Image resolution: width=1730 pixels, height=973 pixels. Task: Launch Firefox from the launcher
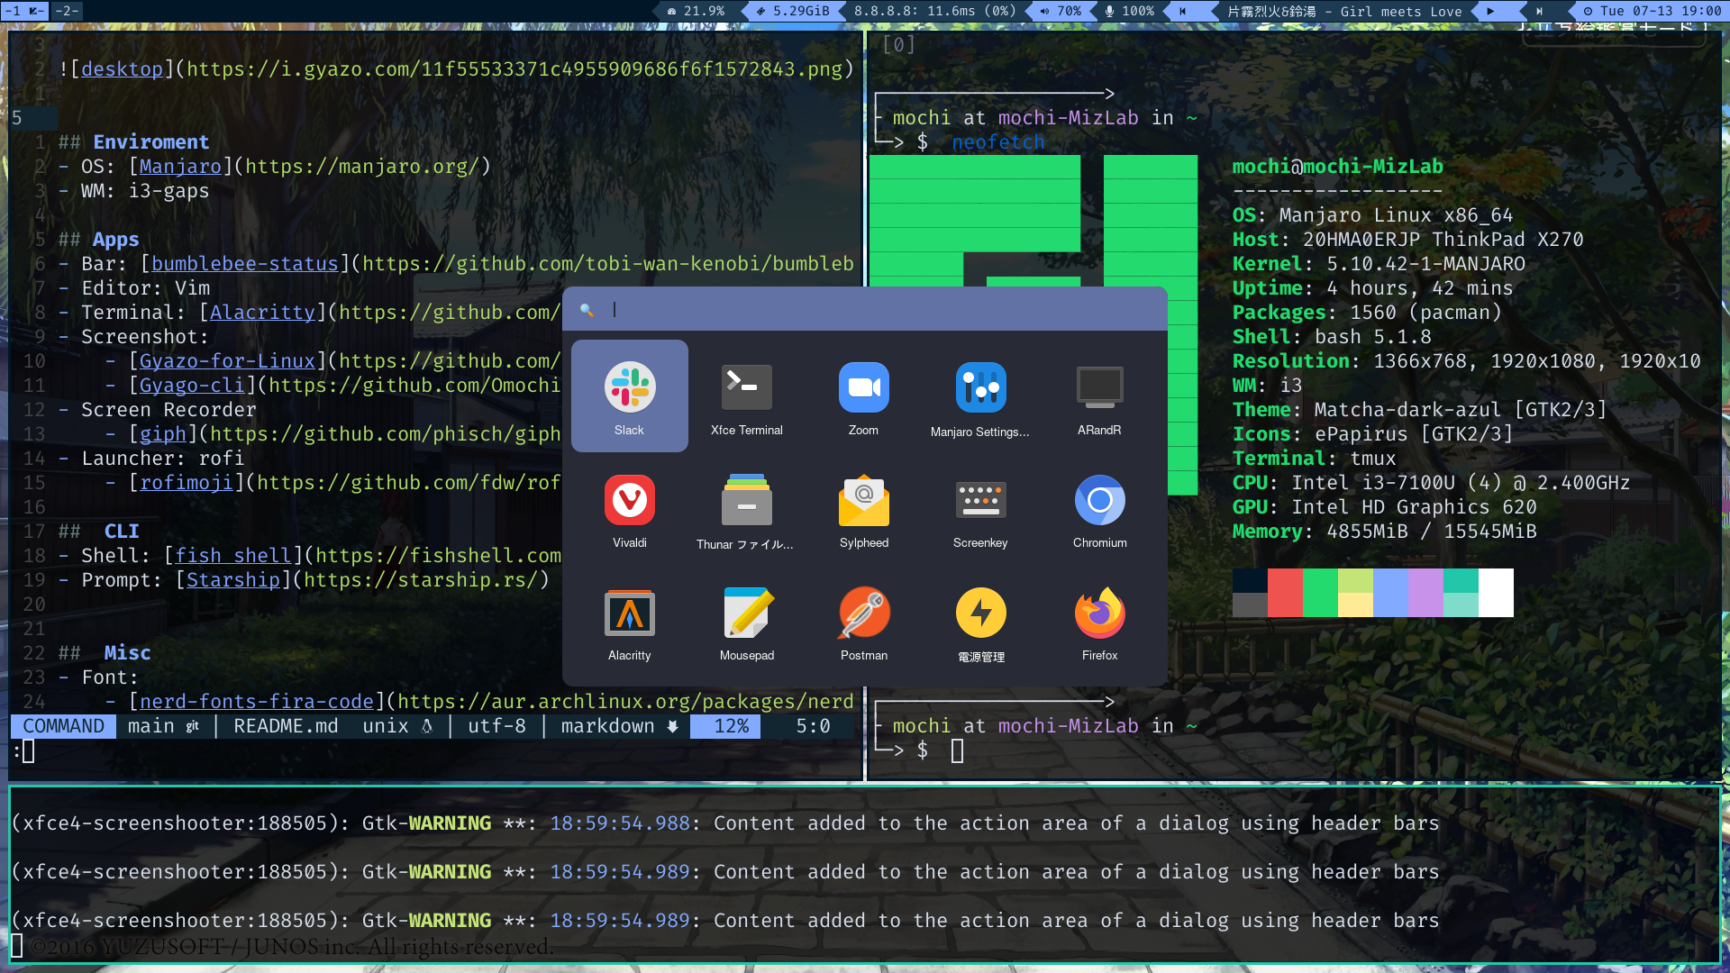(1099, 621)
